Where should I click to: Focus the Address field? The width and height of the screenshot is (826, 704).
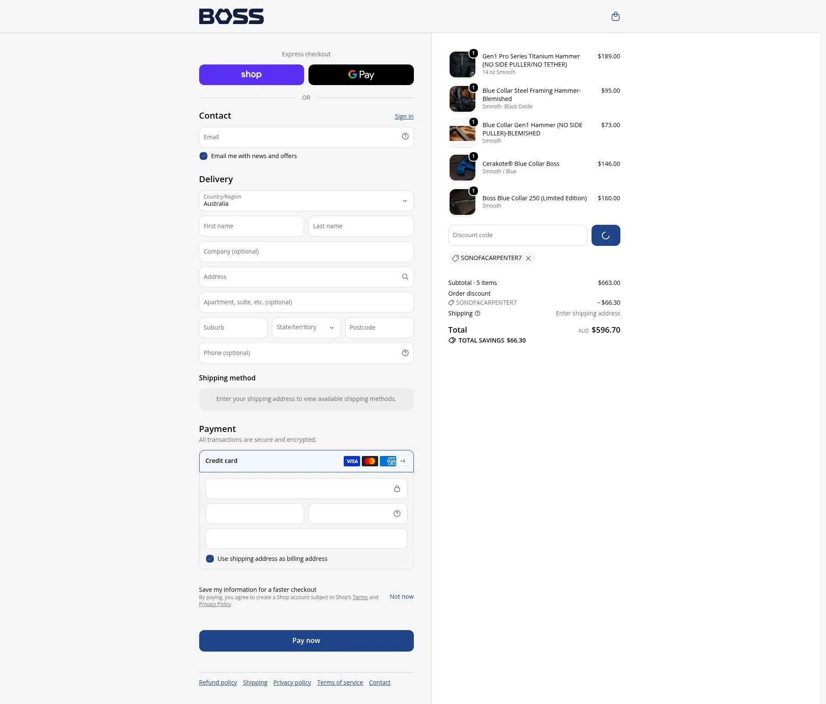tap(306, 277)
